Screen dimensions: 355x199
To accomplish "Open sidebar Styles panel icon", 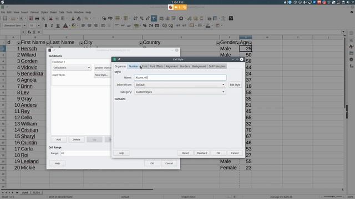I will [x=351, y=46].
